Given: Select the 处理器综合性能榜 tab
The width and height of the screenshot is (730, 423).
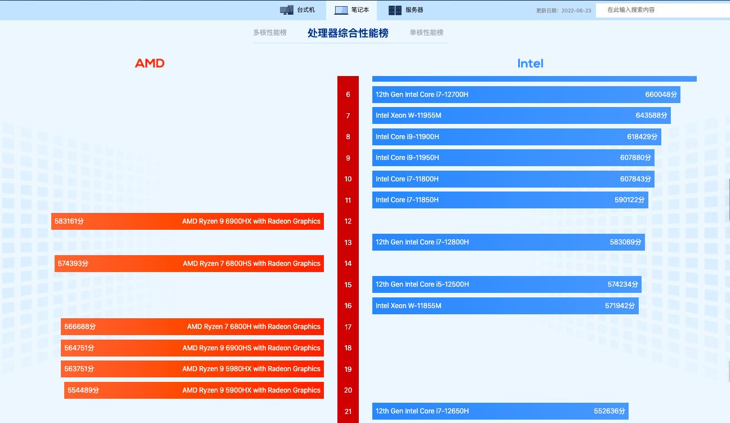Looking at the screenshot, I should point(347,33).
